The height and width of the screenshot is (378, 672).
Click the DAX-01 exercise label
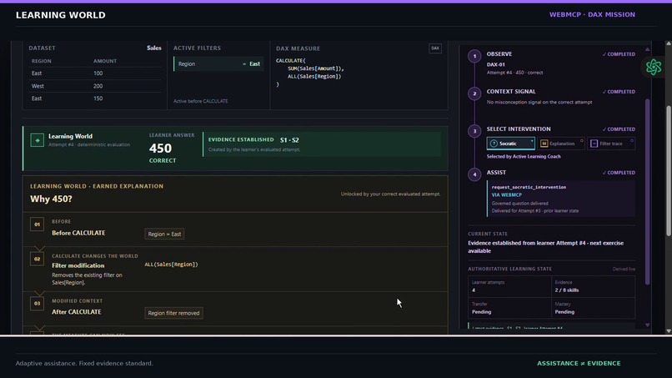[x=495, y=65]
